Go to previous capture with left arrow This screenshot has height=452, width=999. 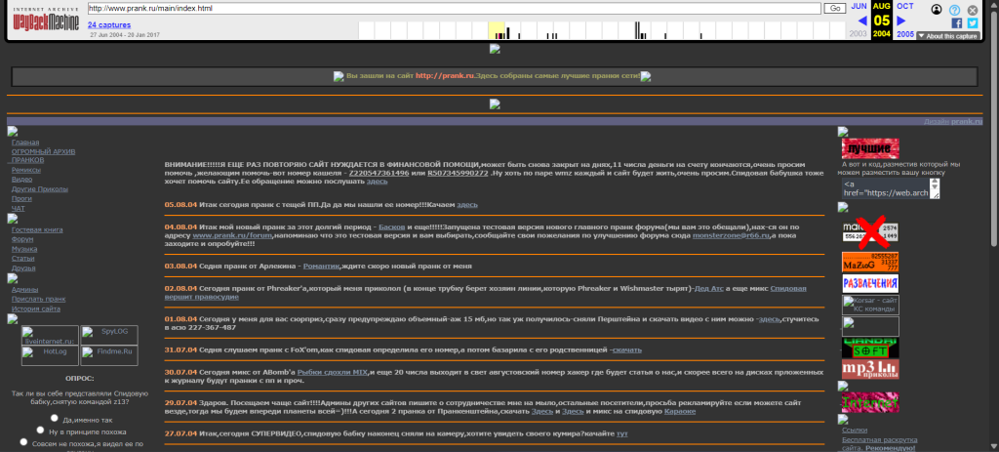click(x=861, y=21)
